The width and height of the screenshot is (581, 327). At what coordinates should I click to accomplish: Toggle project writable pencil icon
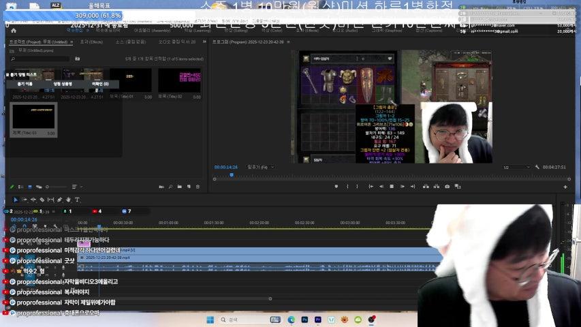click(x=12, y=187)
